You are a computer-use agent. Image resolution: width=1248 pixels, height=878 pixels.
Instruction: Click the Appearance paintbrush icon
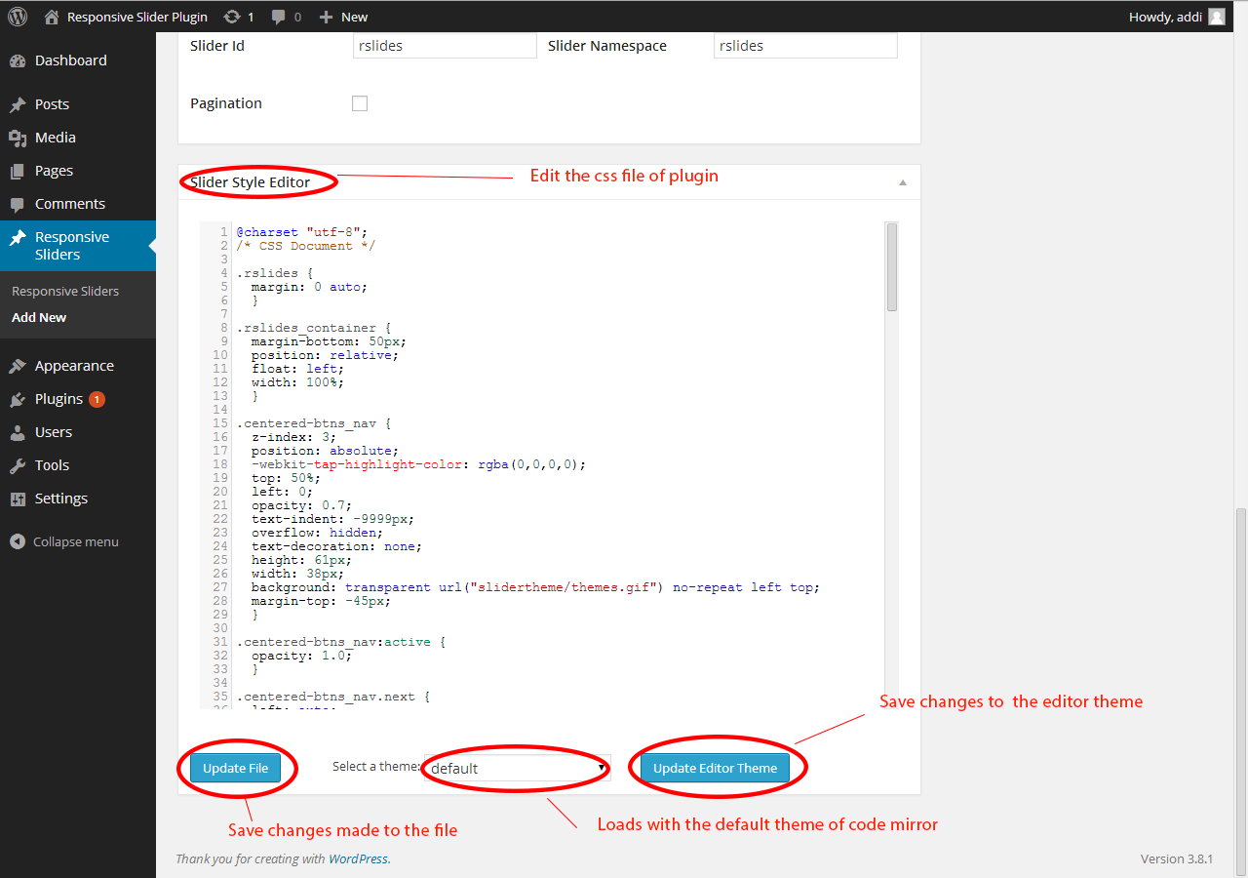tap(18, 366)
